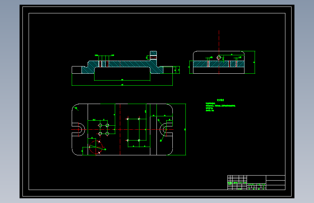Click the red vertical centerline of the side view

pyautogui.click(x=219, y=52)
